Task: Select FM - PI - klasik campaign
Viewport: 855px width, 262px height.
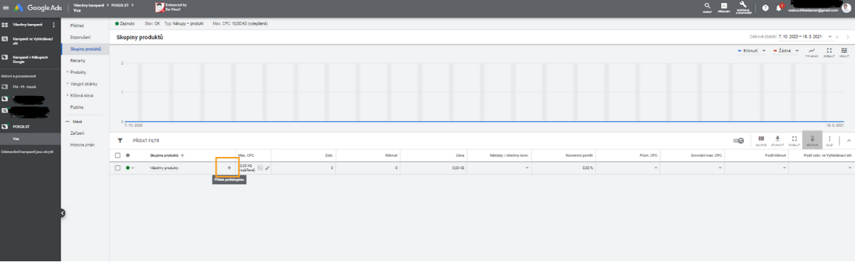Action: [x=25, y=87]
